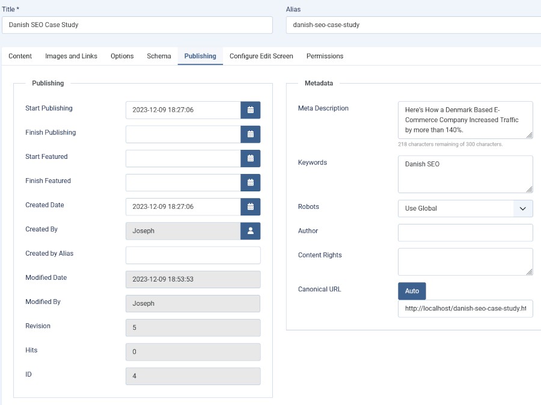
Task: Open the Finish Publishing calendar picker
Action: tap(251, 134)
